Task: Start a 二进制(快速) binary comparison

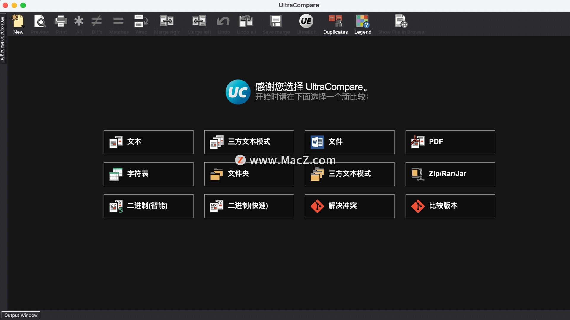Action: click(x=249, y=206)
